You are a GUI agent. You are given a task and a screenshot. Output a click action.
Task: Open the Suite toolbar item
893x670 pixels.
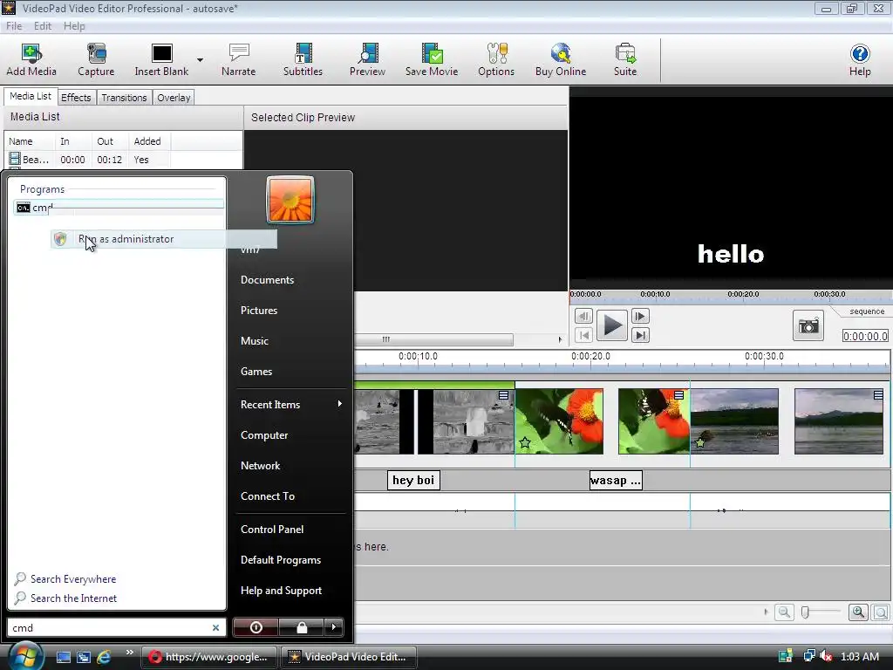click(x=624, y=59)
